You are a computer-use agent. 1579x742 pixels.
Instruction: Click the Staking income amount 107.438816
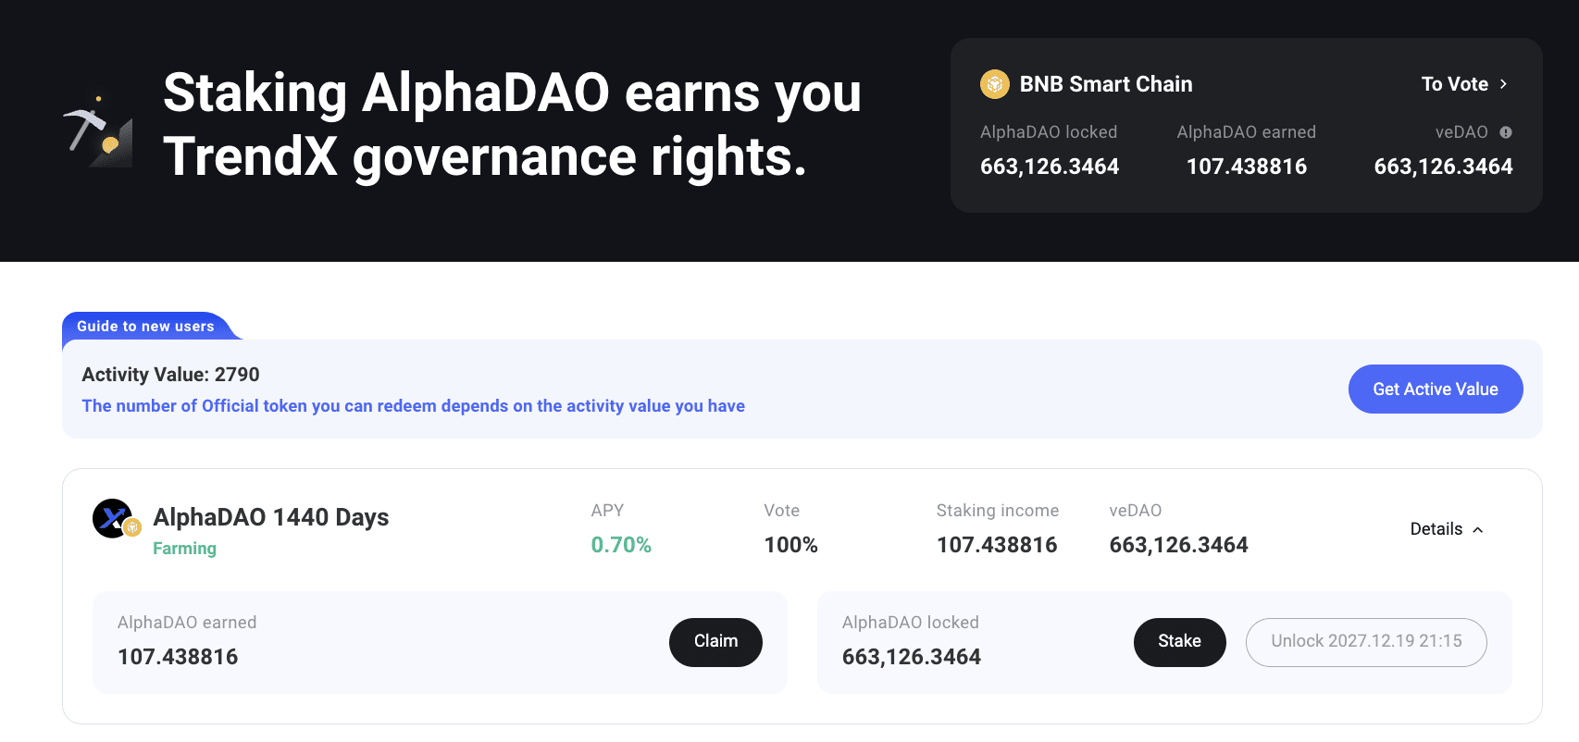[x=997, y=545]
